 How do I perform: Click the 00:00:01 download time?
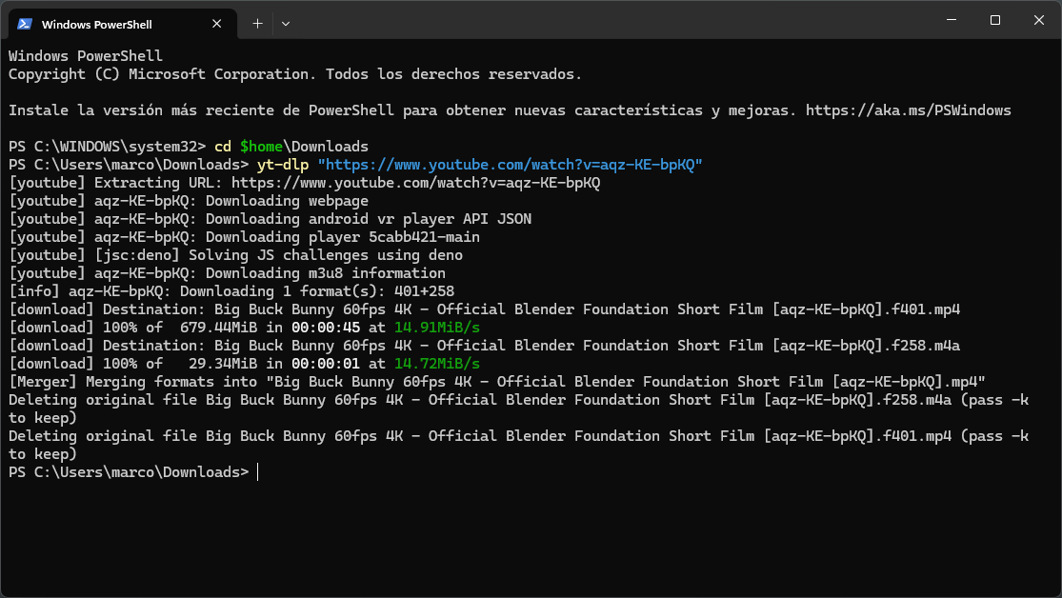click(326, 364)
